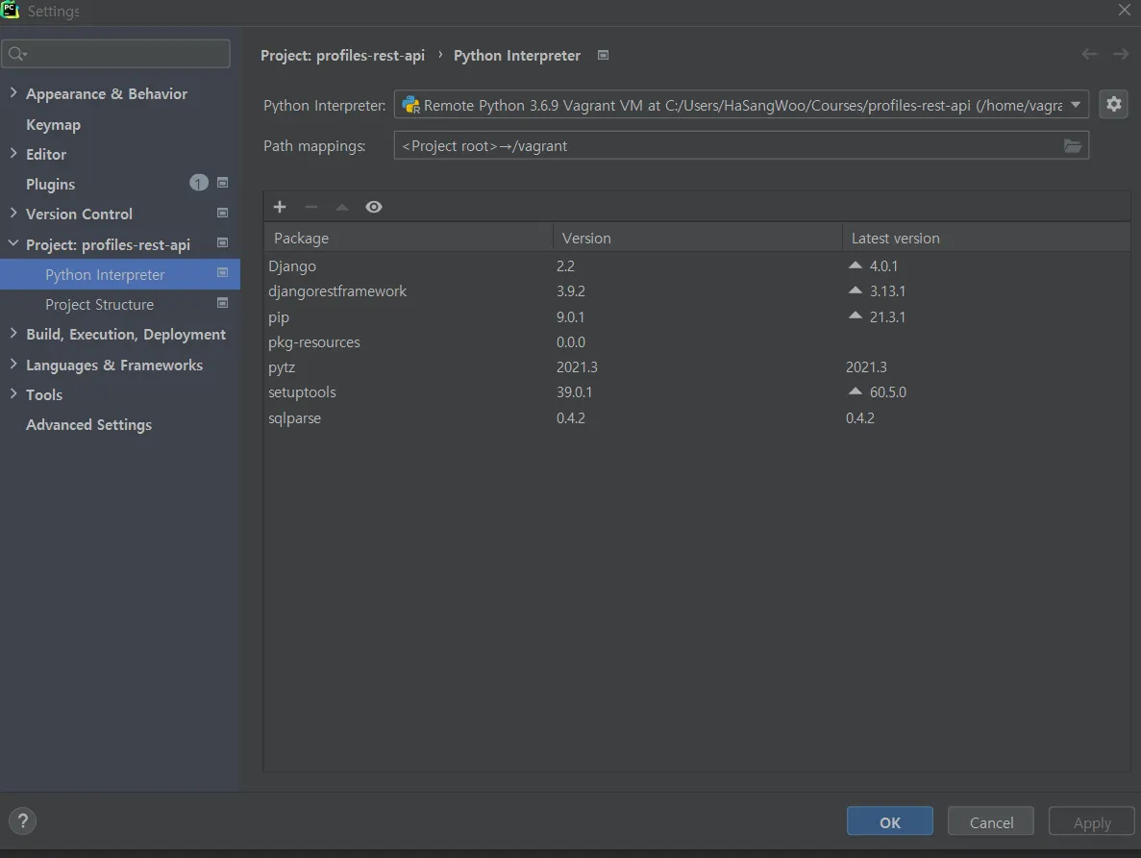
Task: Click the upgrade package arrow icon
Action: click(342, 207)
